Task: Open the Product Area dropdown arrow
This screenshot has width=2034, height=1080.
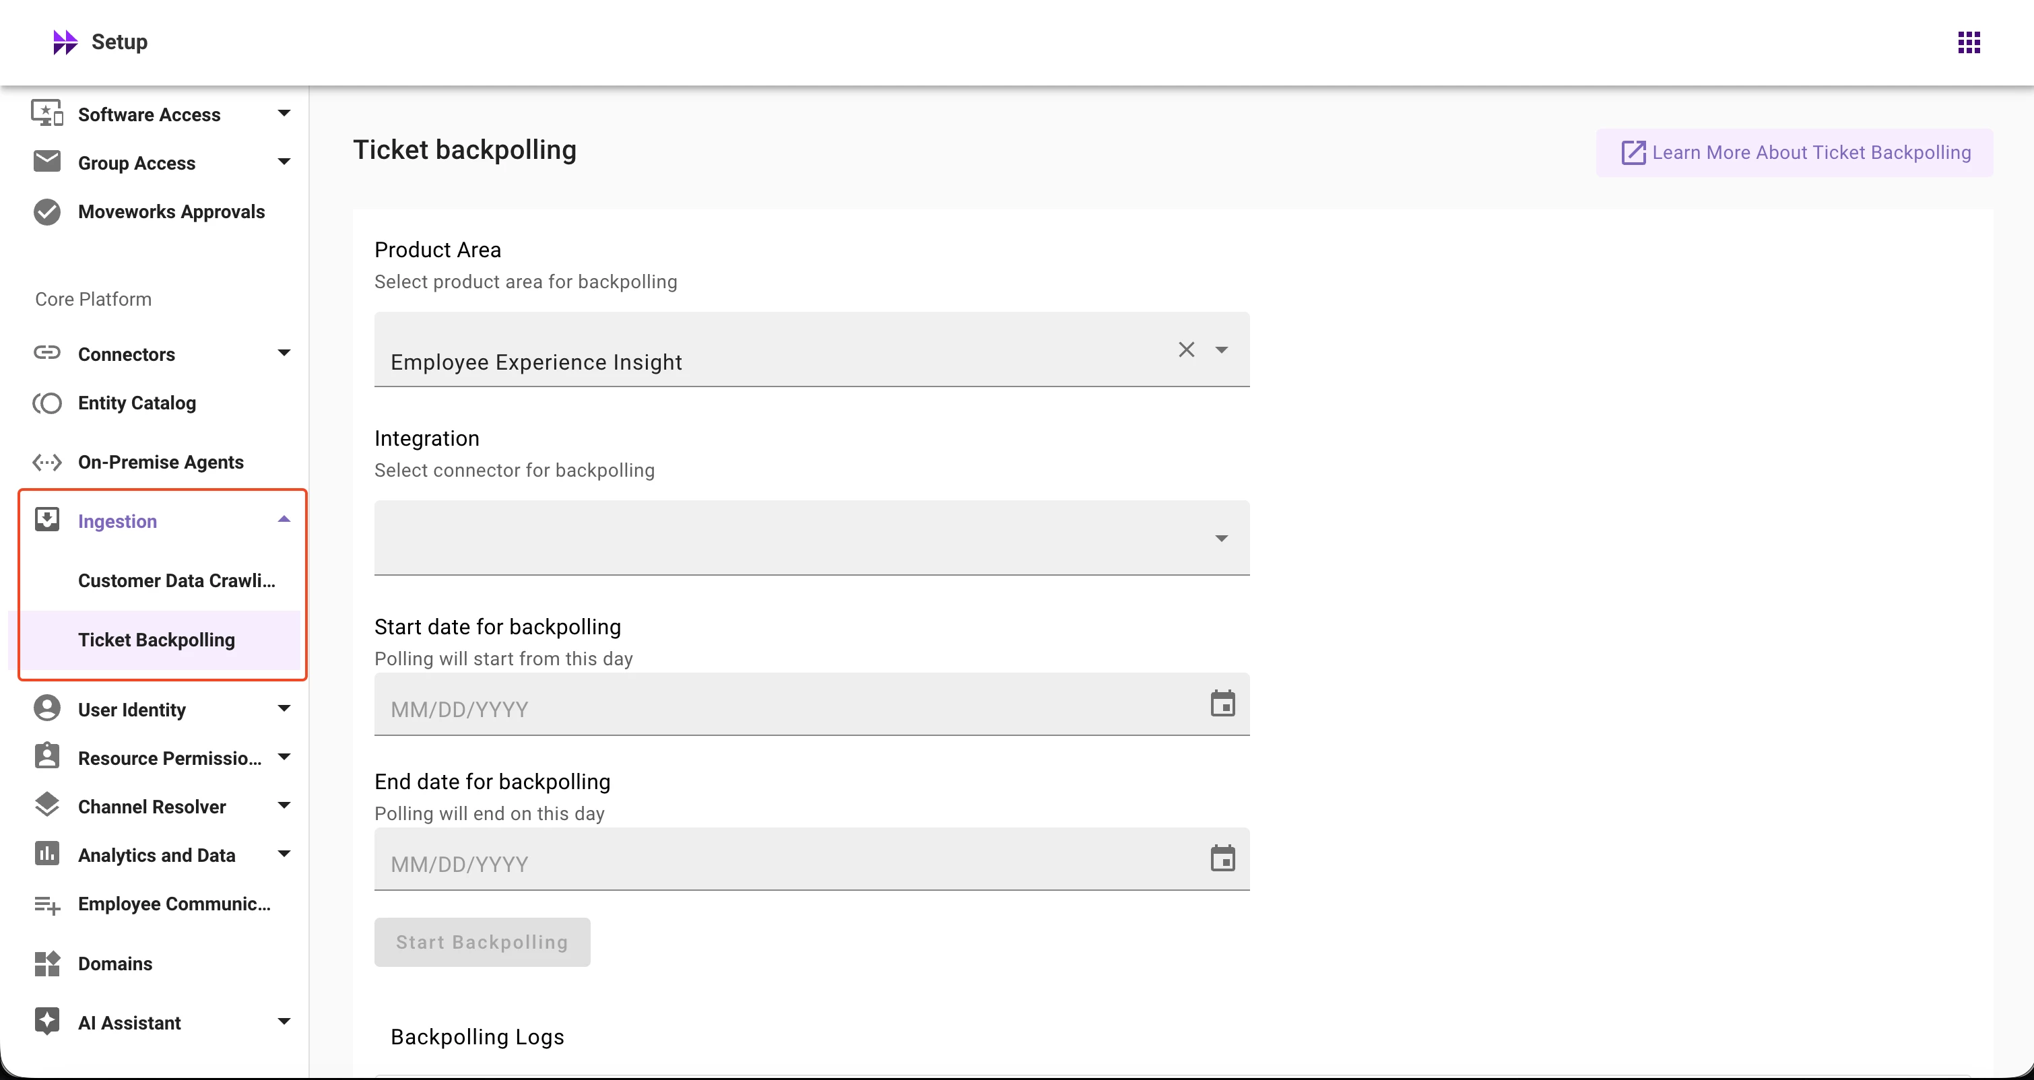Action: [1220, 349]
